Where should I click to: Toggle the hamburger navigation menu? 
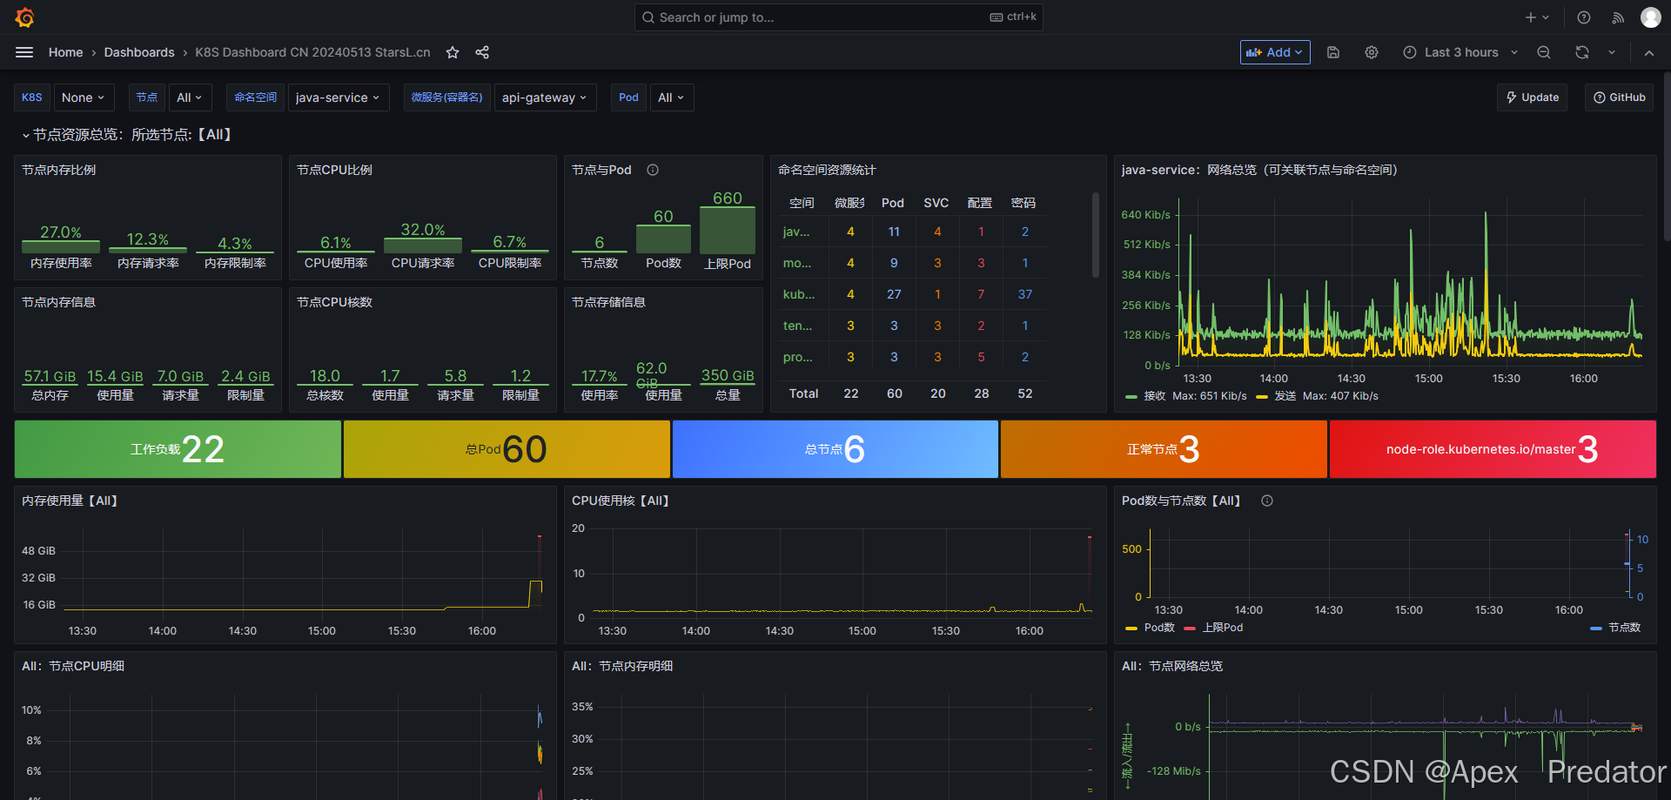point(24,52)
